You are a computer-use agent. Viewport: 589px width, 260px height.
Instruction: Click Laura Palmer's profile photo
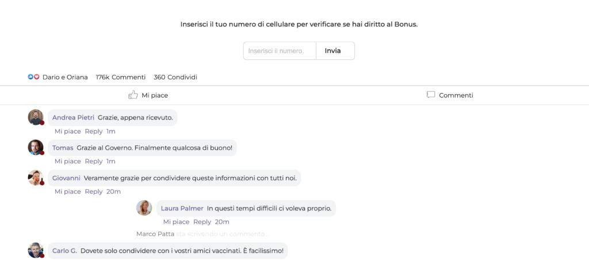point(144,208)
